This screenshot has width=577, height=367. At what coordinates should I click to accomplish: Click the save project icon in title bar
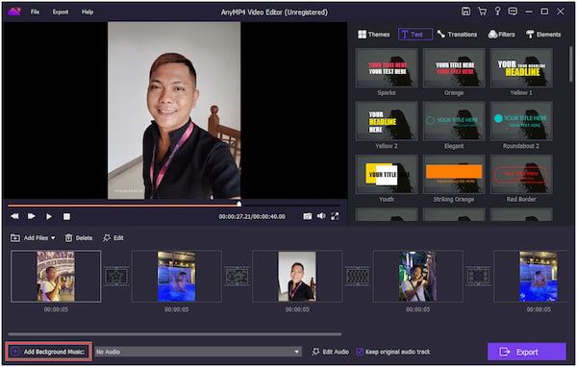465,12
